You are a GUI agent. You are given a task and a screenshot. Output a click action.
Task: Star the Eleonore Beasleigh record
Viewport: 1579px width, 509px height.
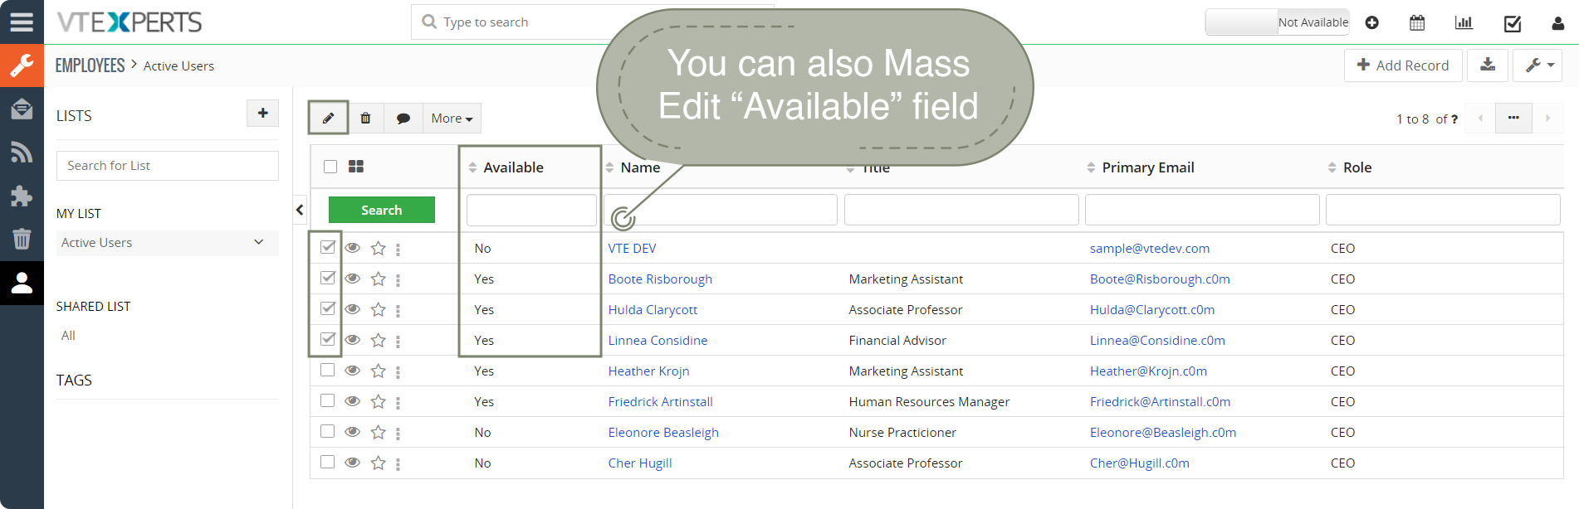point(379,432)
